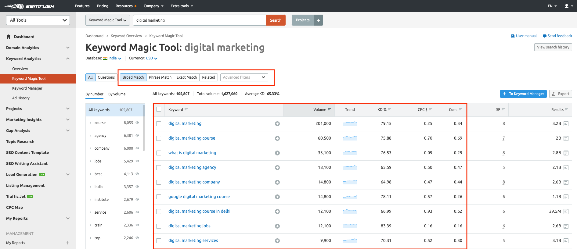
Task: Click the Dashboard home icon
Action: [9, 37]
